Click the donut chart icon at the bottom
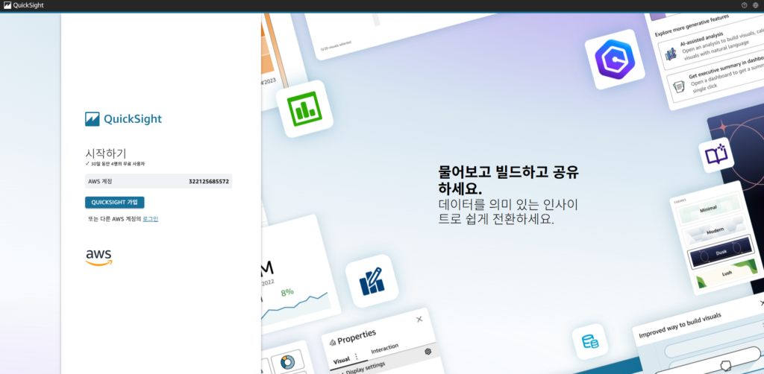This screenshot has width=764, height=374. click(x=287, y=361)
